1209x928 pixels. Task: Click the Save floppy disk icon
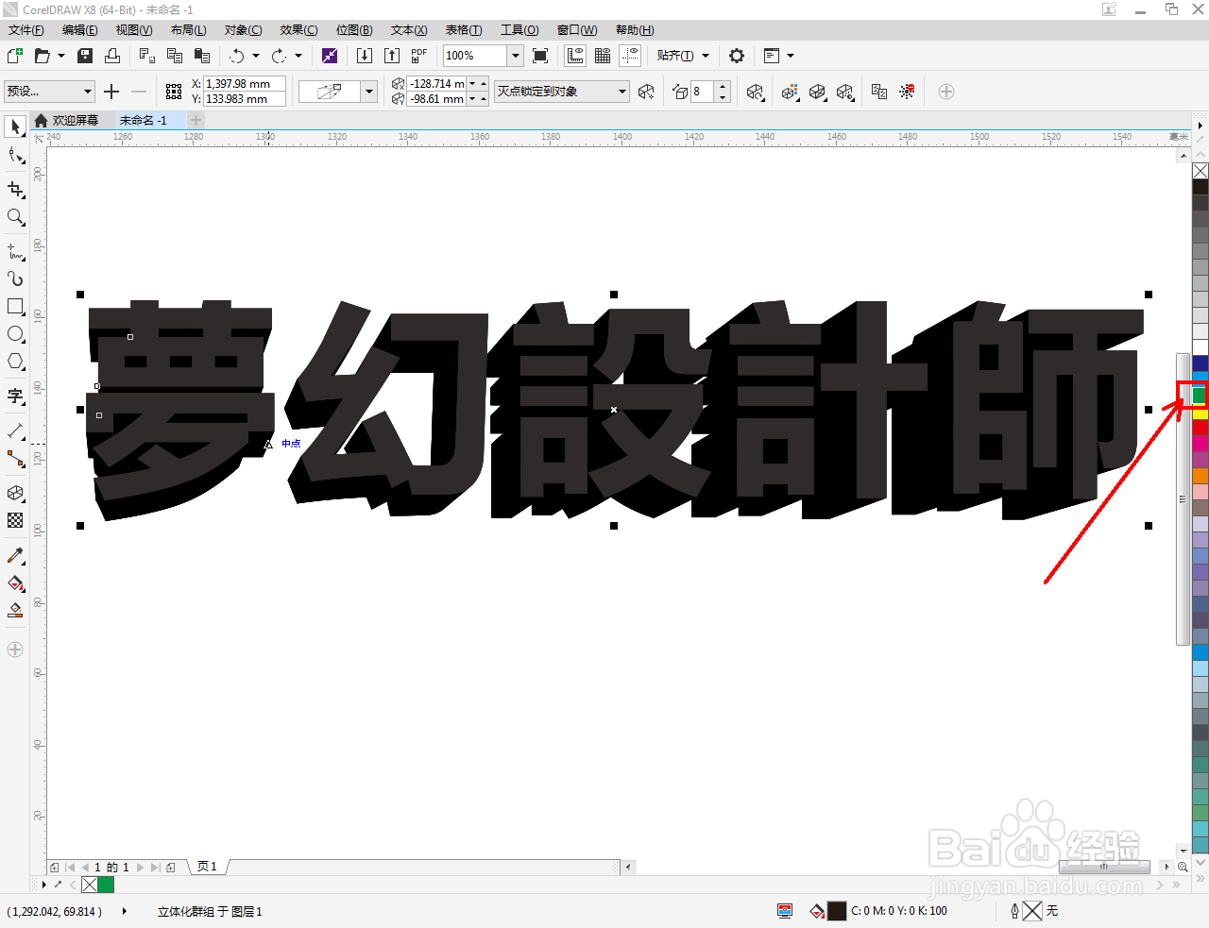click(x=85, y=56)
